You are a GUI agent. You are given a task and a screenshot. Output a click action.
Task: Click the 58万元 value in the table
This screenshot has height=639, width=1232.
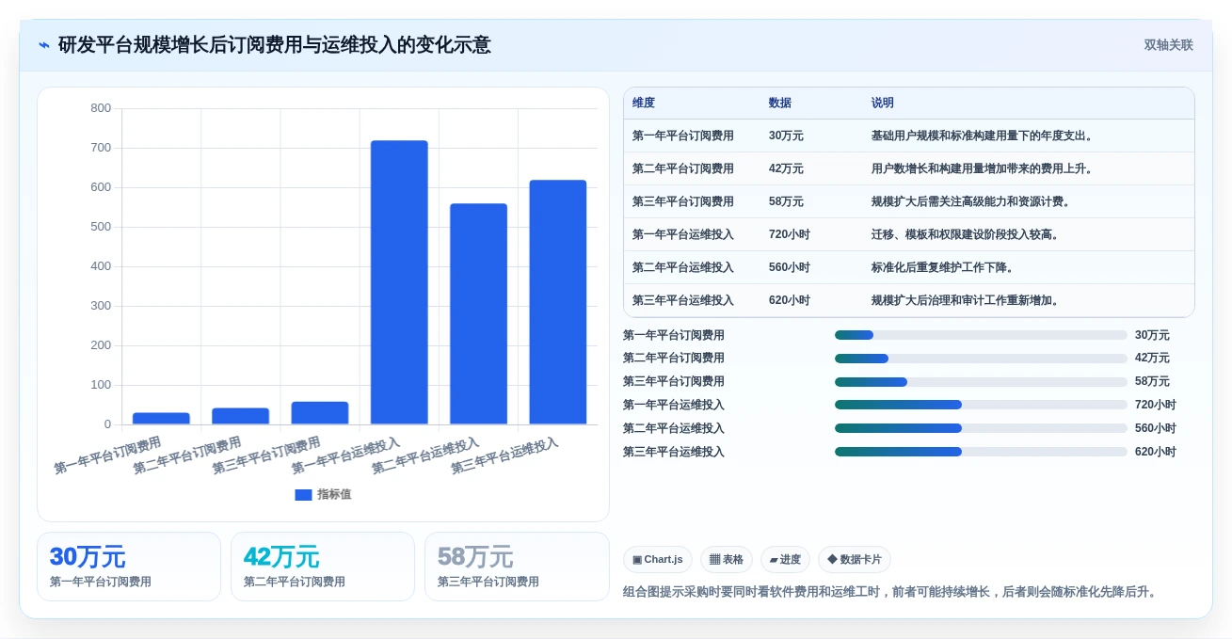tap(786, 201)
